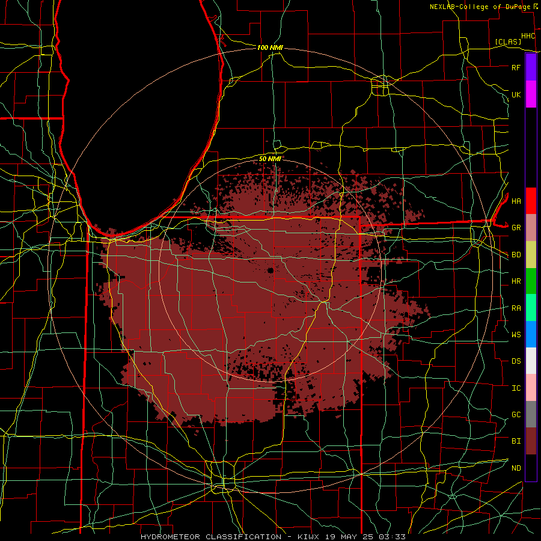The height and width of the screenshot is (541, 541).
Task: Click the DS white legend swatch
Action: [x=531, y=361]
